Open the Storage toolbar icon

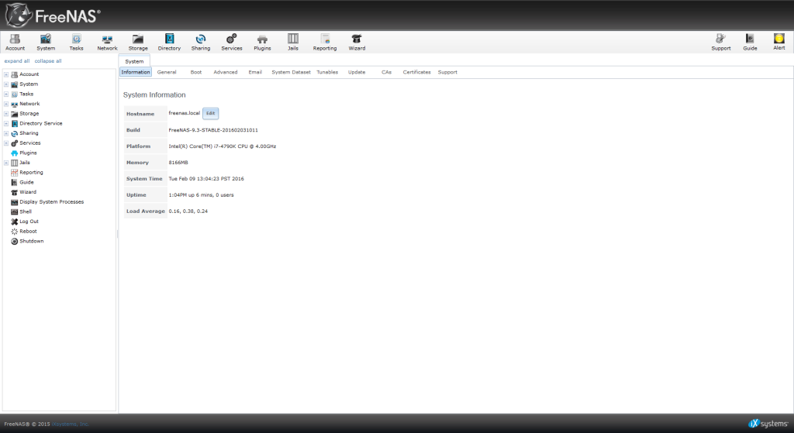click(x=138, y=42)
